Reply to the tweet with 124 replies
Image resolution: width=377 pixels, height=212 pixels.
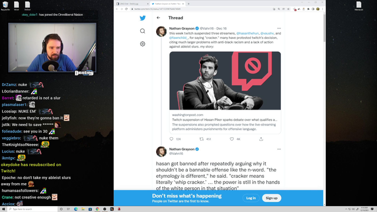coord(171,139)
